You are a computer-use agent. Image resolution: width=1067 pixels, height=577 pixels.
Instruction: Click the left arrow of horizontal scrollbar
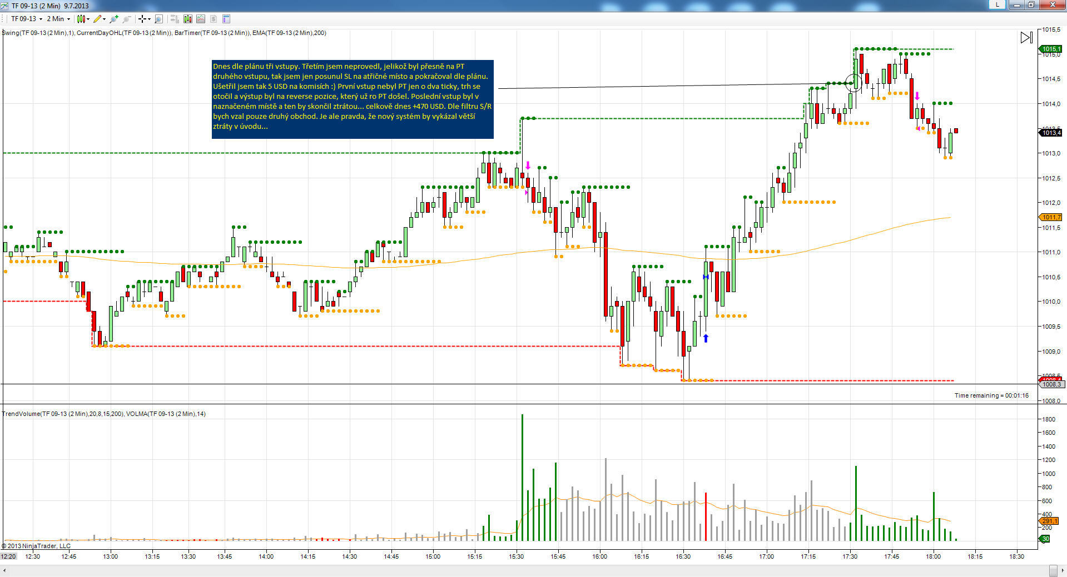(x=5, y=571)
